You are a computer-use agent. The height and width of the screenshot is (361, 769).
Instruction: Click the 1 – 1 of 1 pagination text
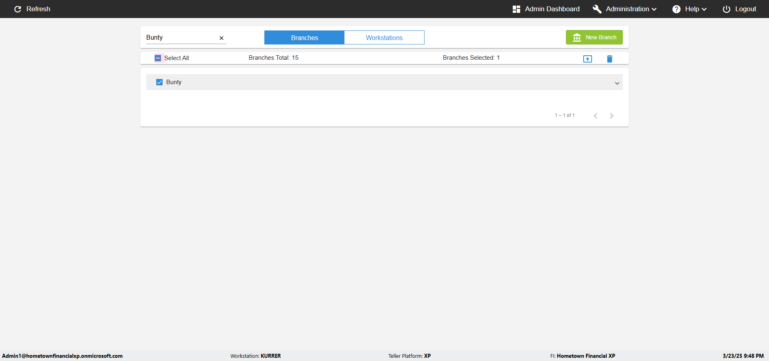565,115
